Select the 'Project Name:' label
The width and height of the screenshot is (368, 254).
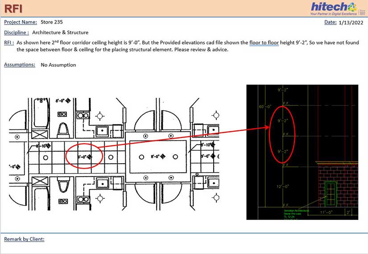21,22
